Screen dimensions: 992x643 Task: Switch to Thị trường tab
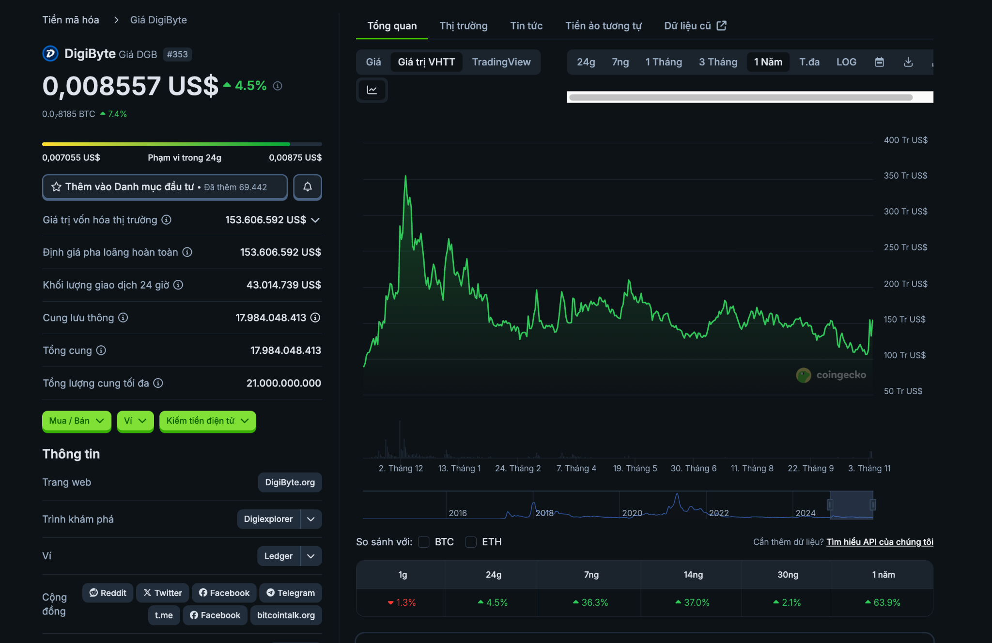[x=463, y=26]
